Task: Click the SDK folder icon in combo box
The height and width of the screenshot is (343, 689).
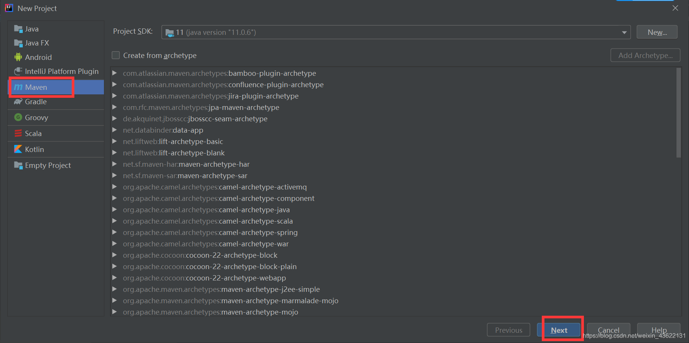Action: tap(170, 33)
